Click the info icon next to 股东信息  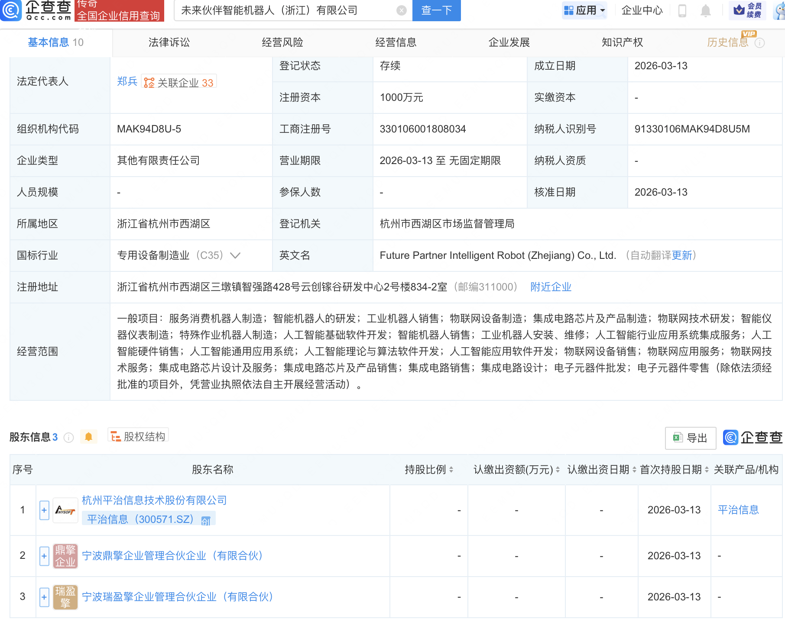[68, 438]
